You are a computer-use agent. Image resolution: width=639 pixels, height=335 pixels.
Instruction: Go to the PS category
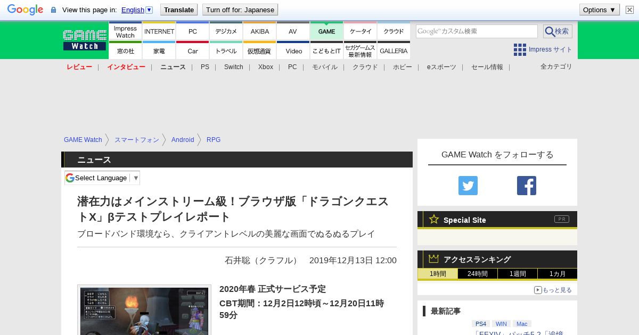click(x=205, y=67)
